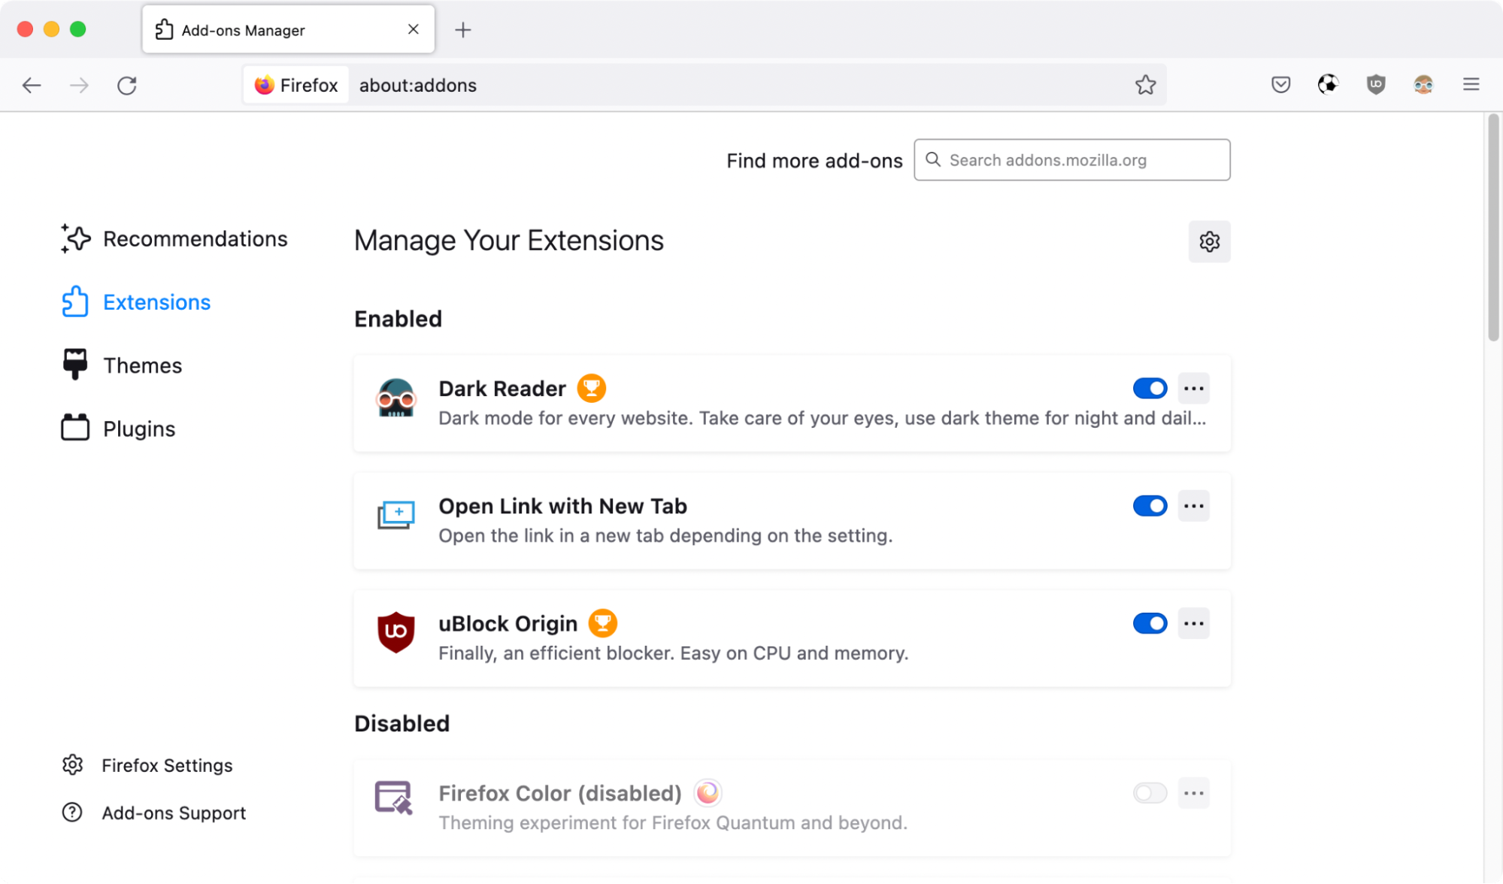Viewport: 1503px width, 884px height.
Task: Click the Search addons.mozilla.org field
Action: coord(1072,159)
